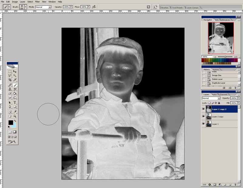Choose the Rectangular Marquee tool
Image resolution: width=243 pixels, height=188 pixels.
pyautogui.click(x=10, y=71)
